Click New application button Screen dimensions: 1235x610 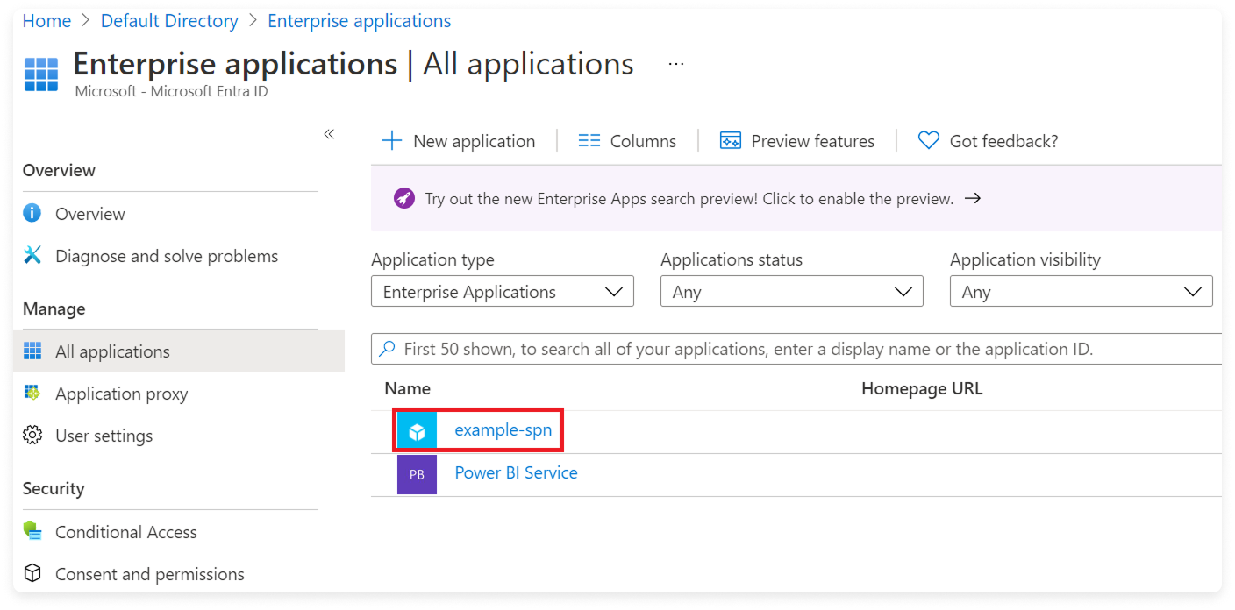click(459, 140)
